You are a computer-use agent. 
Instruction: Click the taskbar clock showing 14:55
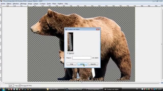point(160,89)
